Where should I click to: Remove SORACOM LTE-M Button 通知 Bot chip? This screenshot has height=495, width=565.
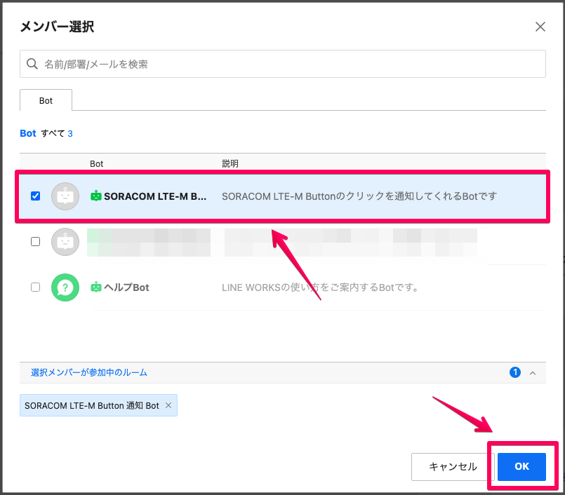coord(168,405)
